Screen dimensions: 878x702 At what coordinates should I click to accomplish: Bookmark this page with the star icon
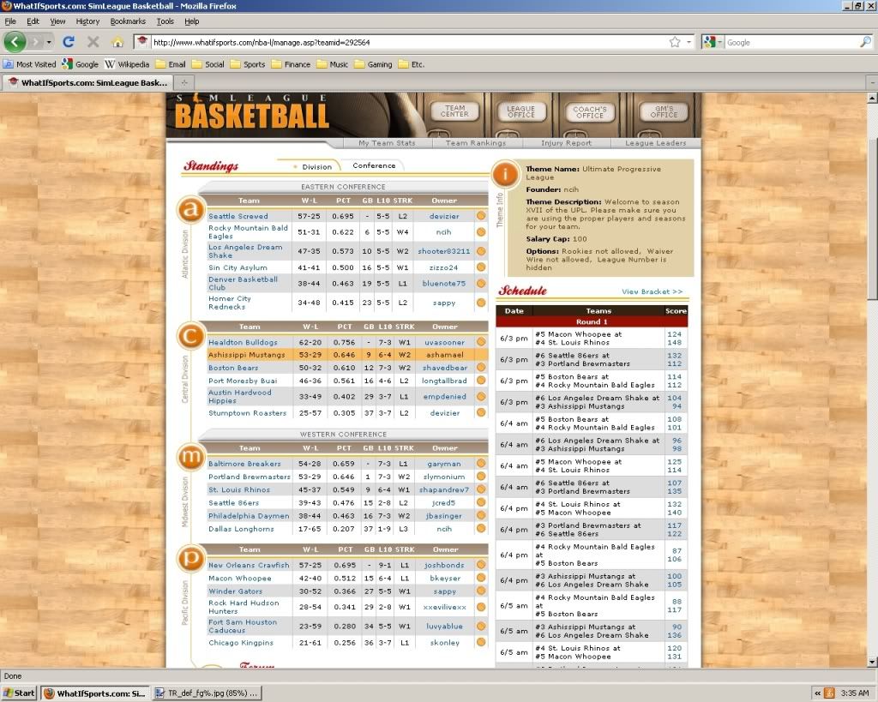(675, 41)
